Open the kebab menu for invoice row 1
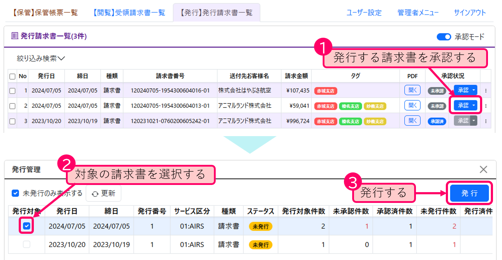Image resolution: width=502 pixels, height=260 pixels. click(485, 91)
